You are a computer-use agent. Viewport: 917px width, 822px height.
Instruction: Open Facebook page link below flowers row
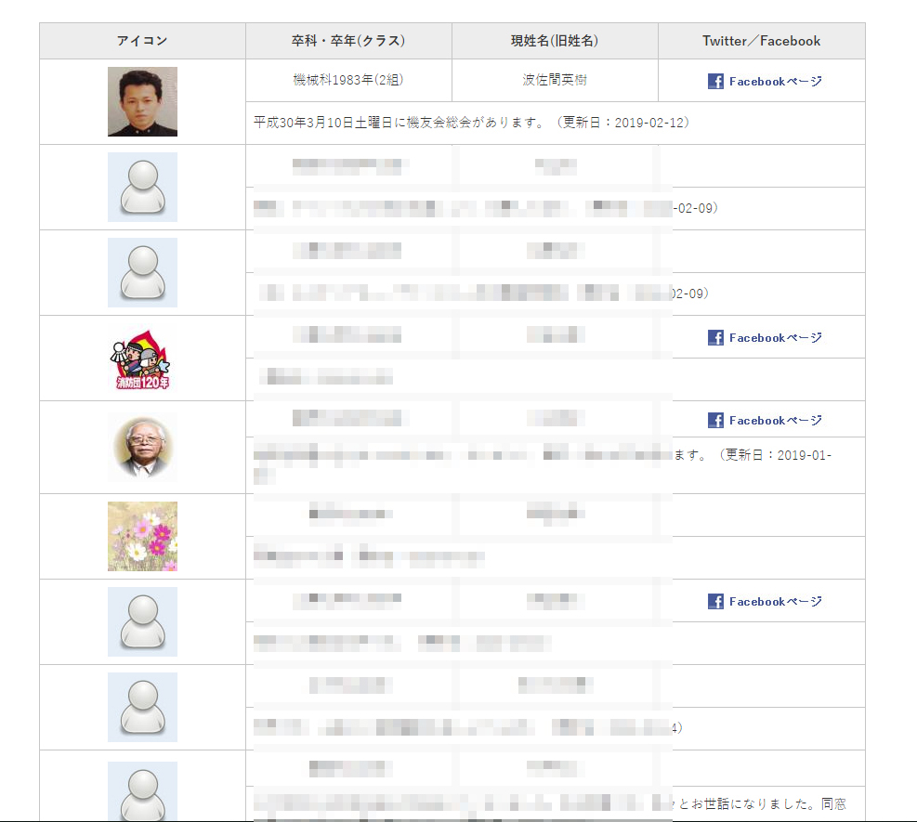click(x=765, y=601)
